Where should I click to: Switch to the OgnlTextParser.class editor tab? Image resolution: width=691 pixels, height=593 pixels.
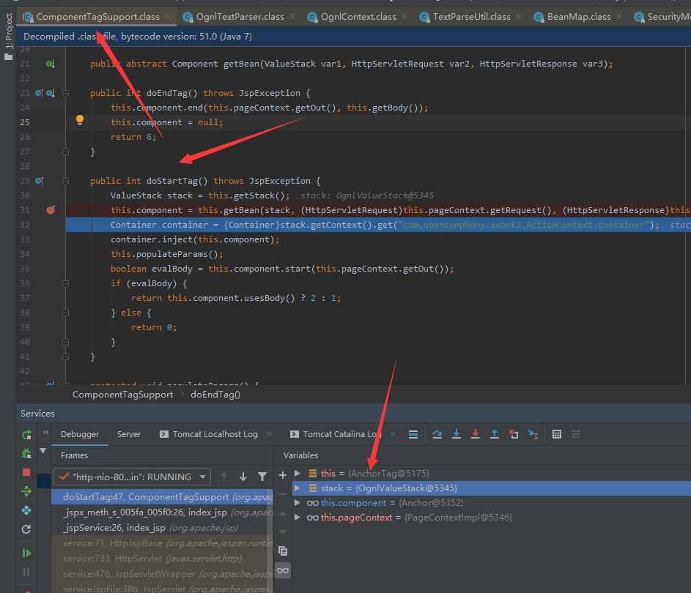(239, 16)
